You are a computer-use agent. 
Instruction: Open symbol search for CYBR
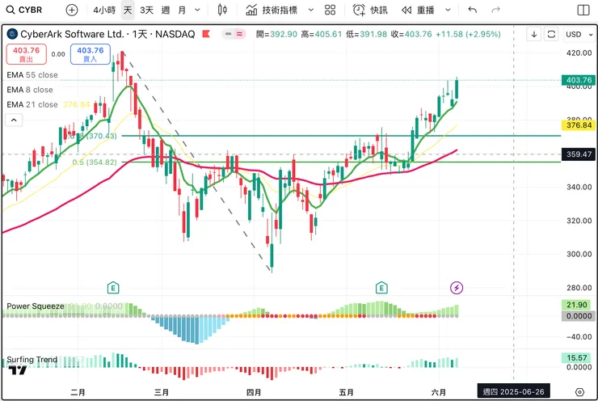point(24,10)
